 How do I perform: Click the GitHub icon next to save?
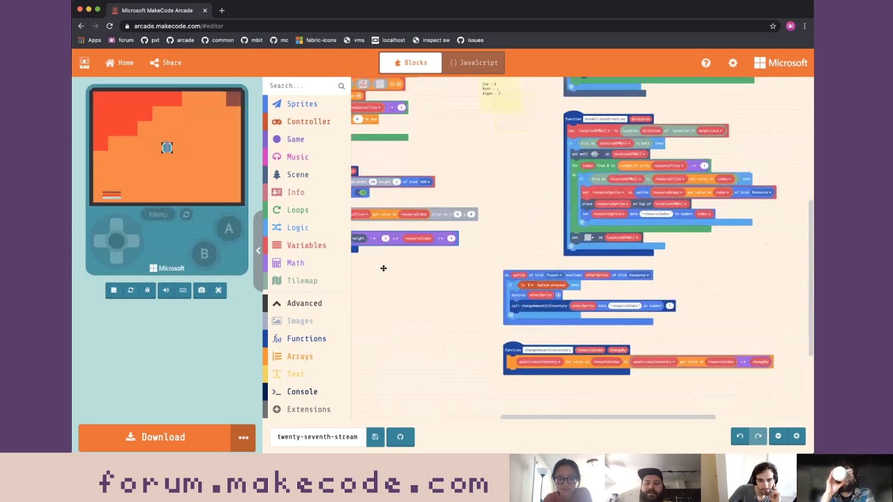click(400, 437)
